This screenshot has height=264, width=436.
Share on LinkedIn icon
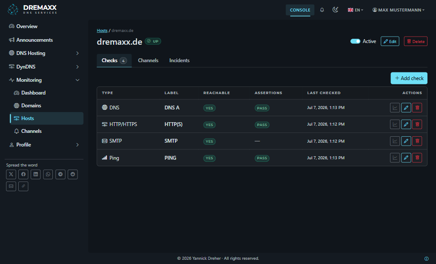coord(36,175)
